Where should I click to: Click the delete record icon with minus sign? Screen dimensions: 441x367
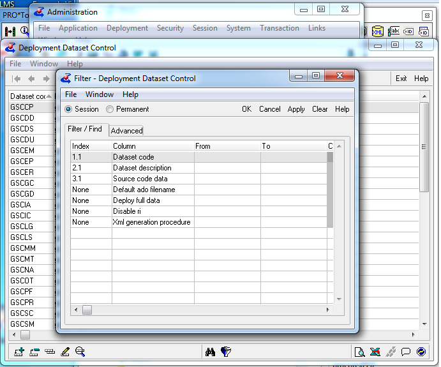coord(34,352)
